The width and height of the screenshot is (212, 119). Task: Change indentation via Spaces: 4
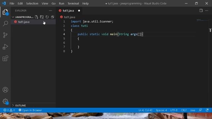click(161, 110)
